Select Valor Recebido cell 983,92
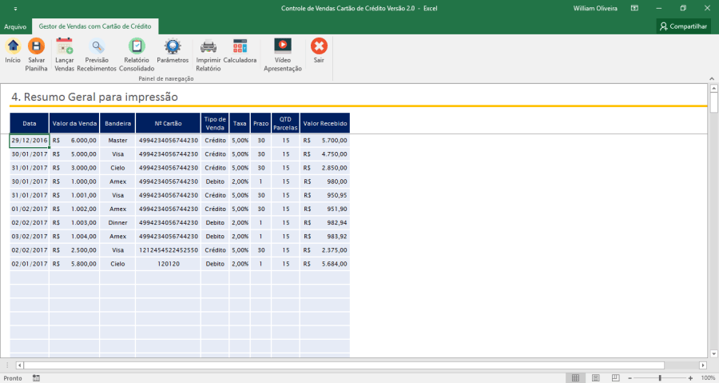 coord(324,236)
